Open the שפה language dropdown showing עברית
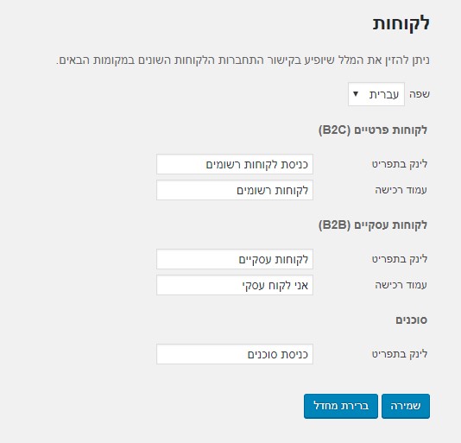This screenshot has width=461, height=443. tap(376, 94)
